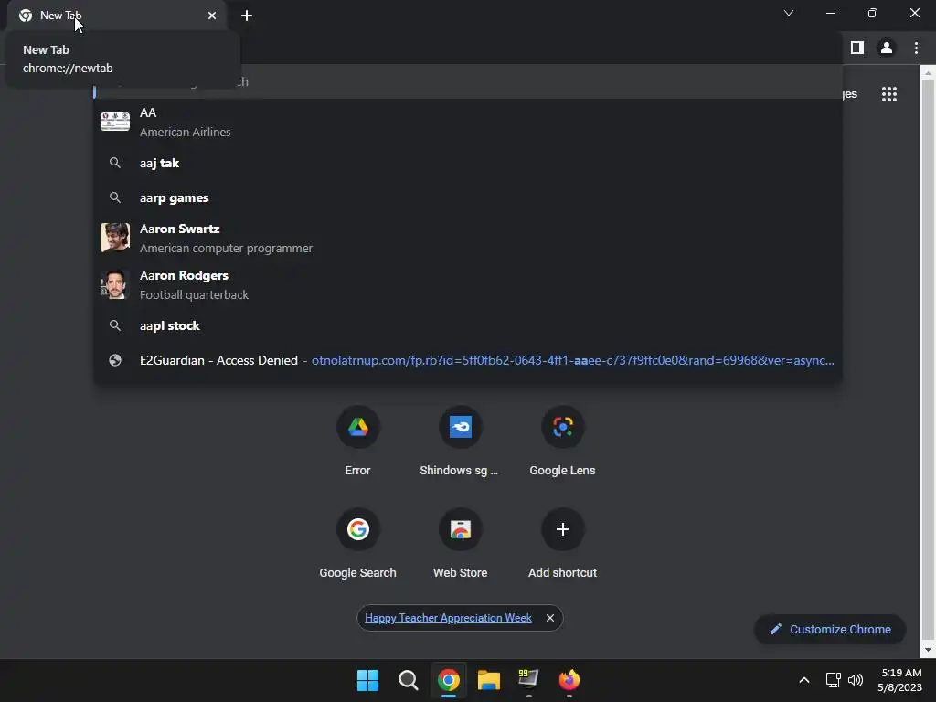936x702 pixels.
Task: Click the search icon beside 'aarp games'
Action: pyautogui.click(x=115, y=197)
